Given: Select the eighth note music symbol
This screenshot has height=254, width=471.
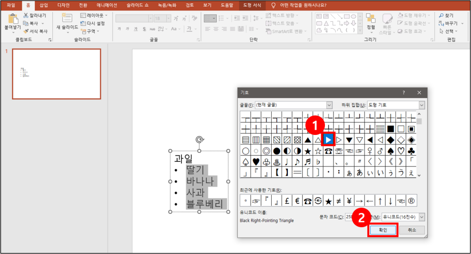Looking at the screenshot, I should tap(297, 162).
